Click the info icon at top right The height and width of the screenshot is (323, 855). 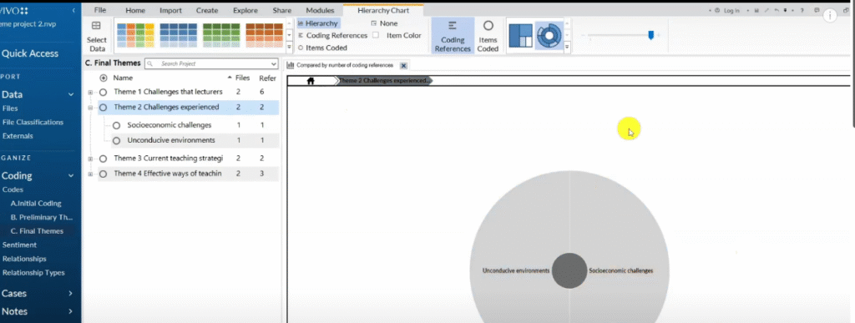830,16
